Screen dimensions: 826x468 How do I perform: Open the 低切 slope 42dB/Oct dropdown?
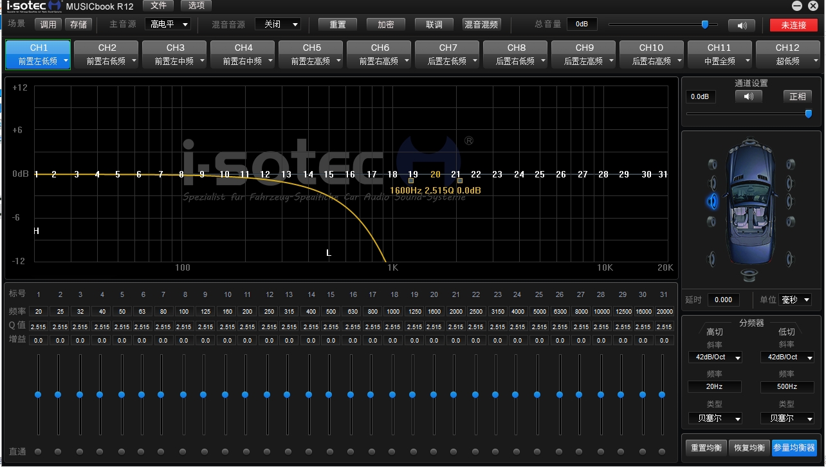coord(787,357)
